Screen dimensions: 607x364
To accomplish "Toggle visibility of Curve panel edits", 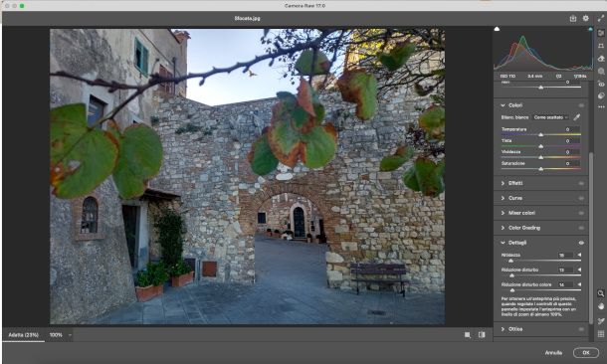I will coord(581,198).
